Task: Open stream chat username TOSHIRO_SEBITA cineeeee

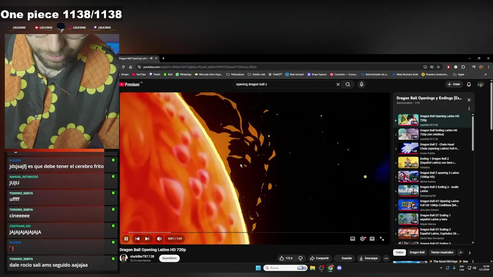Action: point(21,210)
